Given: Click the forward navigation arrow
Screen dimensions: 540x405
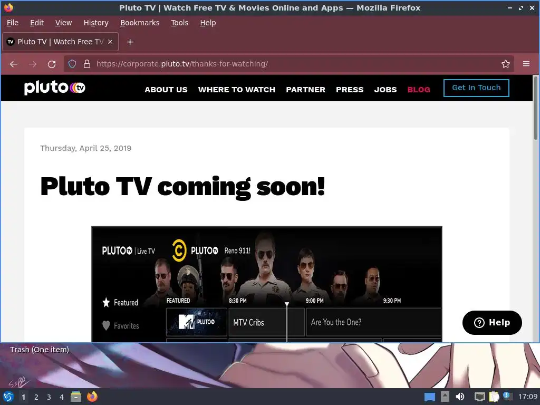Looking at the screenshot, I should [33, 64].
